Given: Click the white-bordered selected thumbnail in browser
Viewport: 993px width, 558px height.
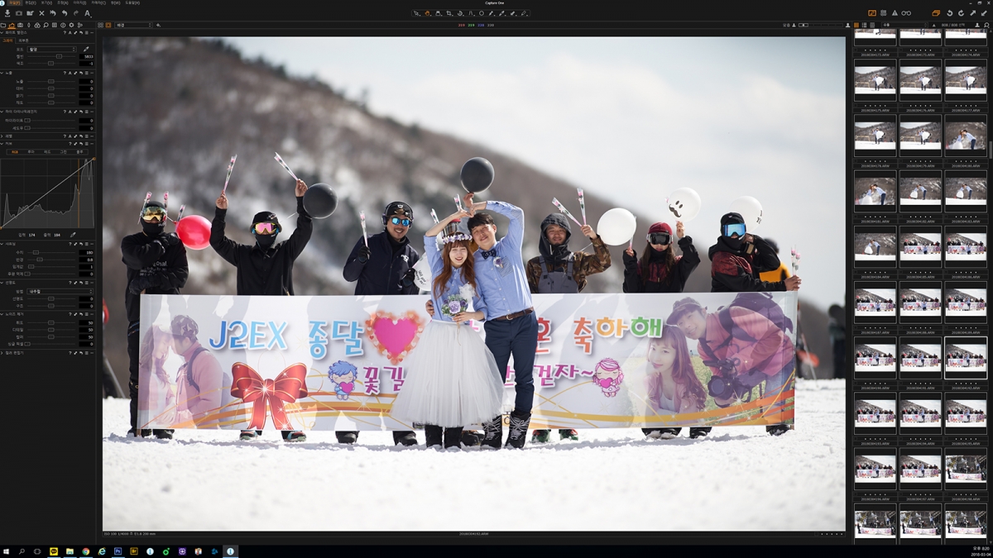Looking at the screenshot, I should coord(965,357).
